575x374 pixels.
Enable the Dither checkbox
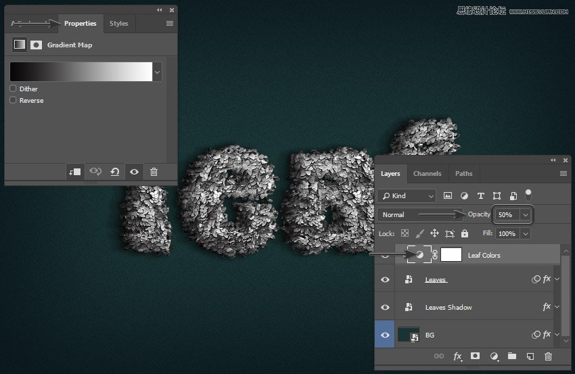click(x=14, y=89)
